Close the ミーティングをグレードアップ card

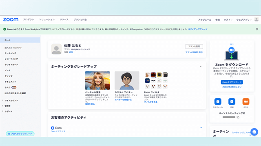pyautogui.click(x=201, y=67)
